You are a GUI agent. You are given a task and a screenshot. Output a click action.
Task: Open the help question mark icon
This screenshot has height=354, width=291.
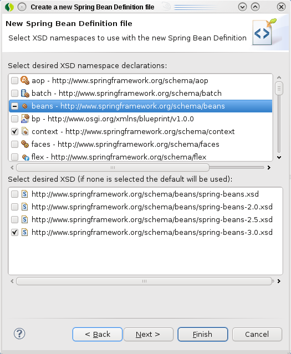(x=19, y=334)
